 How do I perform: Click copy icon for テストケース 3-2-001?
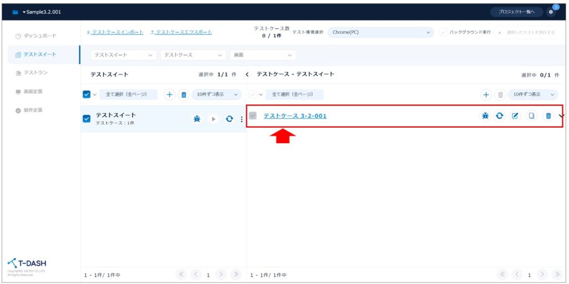(x=531, y=116)
